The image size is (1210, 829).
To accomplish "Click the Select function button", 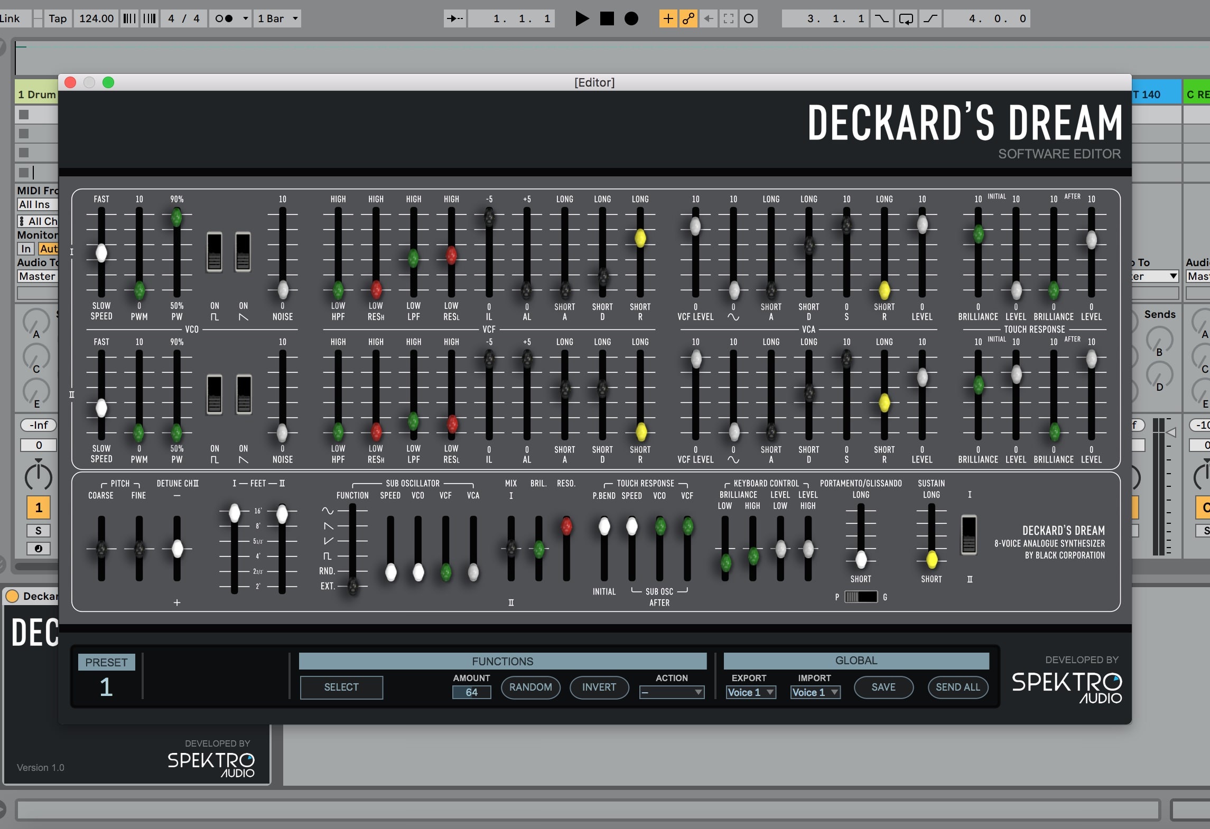I will coord(341,687).
